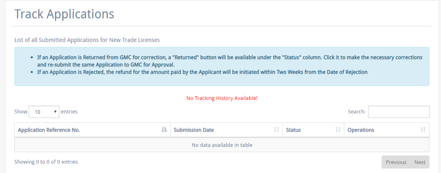Click sort icon in Application Reference No. column

[164, 130]
